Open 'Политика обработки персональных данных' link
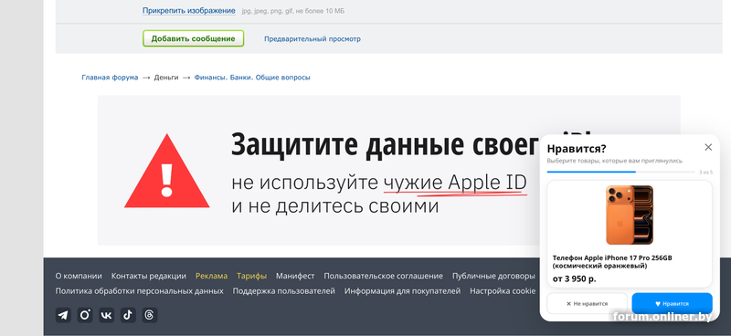 coord(140,290)
